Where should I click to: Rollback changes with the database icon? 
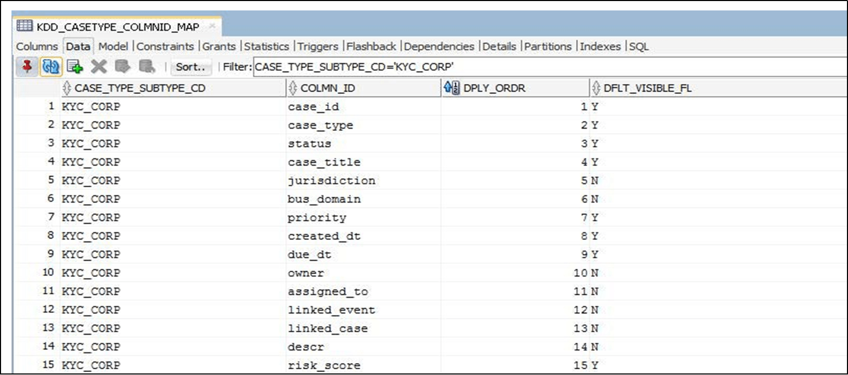pyautogui.click(x=147, y=67)
